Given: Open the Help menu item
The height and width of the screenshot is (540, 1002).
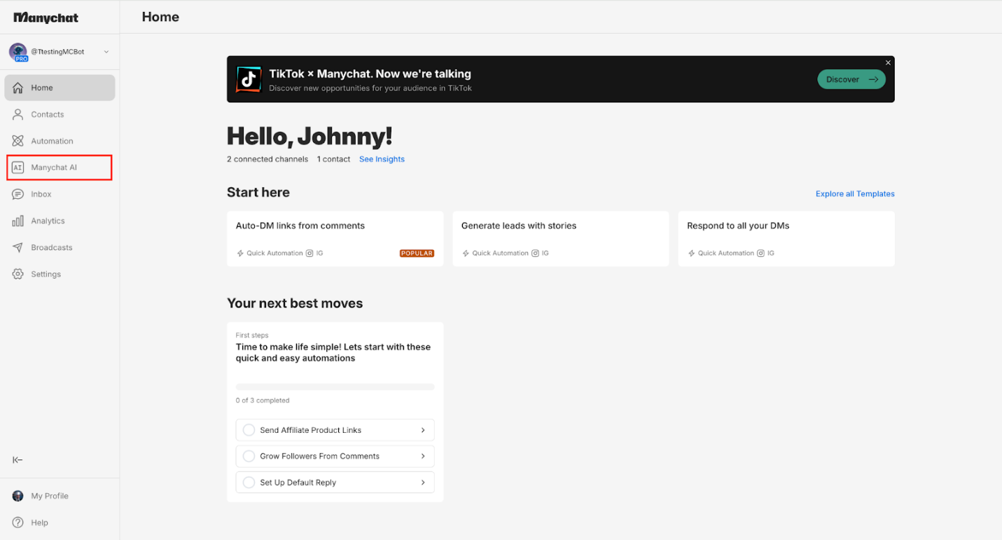Looking at the screenshot, I should (x=39, y=522).
